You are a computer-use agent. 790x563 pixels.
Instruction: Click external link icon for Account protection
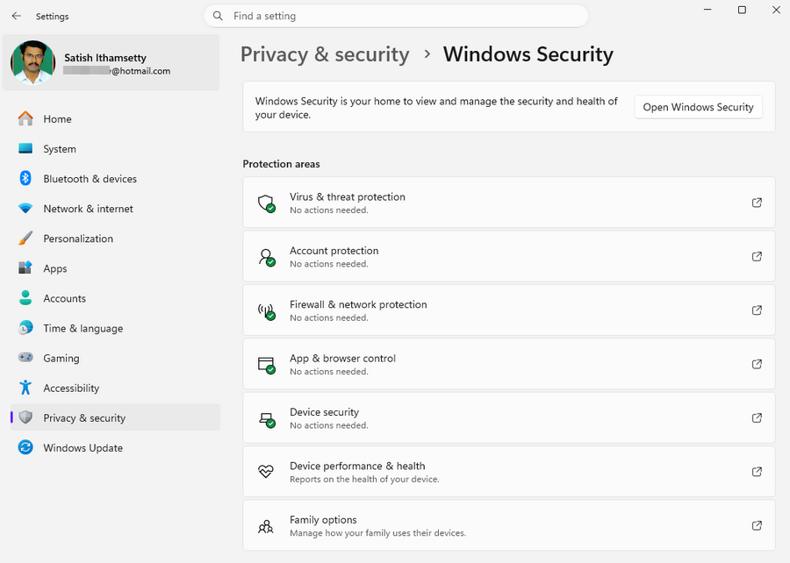pos(757,256)
